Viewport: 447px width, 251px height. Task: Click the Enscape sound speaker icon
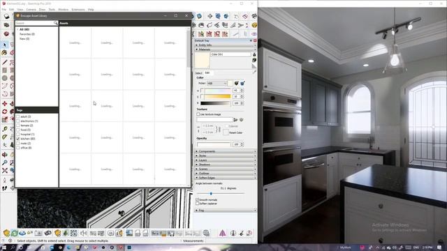tap(84, 234)
